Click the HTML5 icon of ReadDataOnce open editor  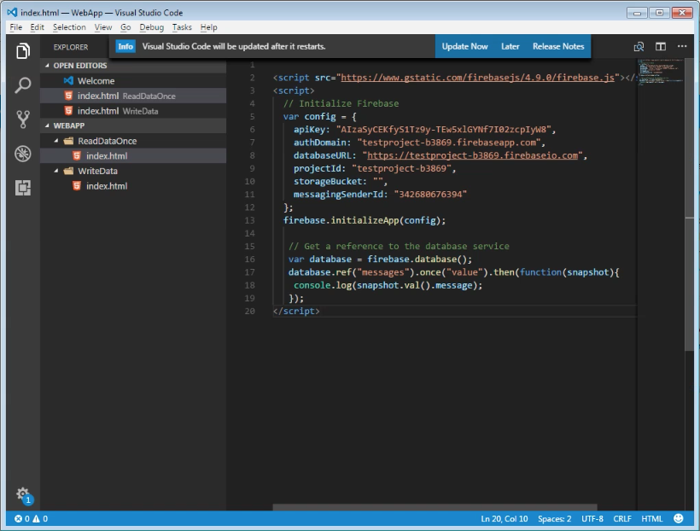pyautogui.click(x=68, y=96)
